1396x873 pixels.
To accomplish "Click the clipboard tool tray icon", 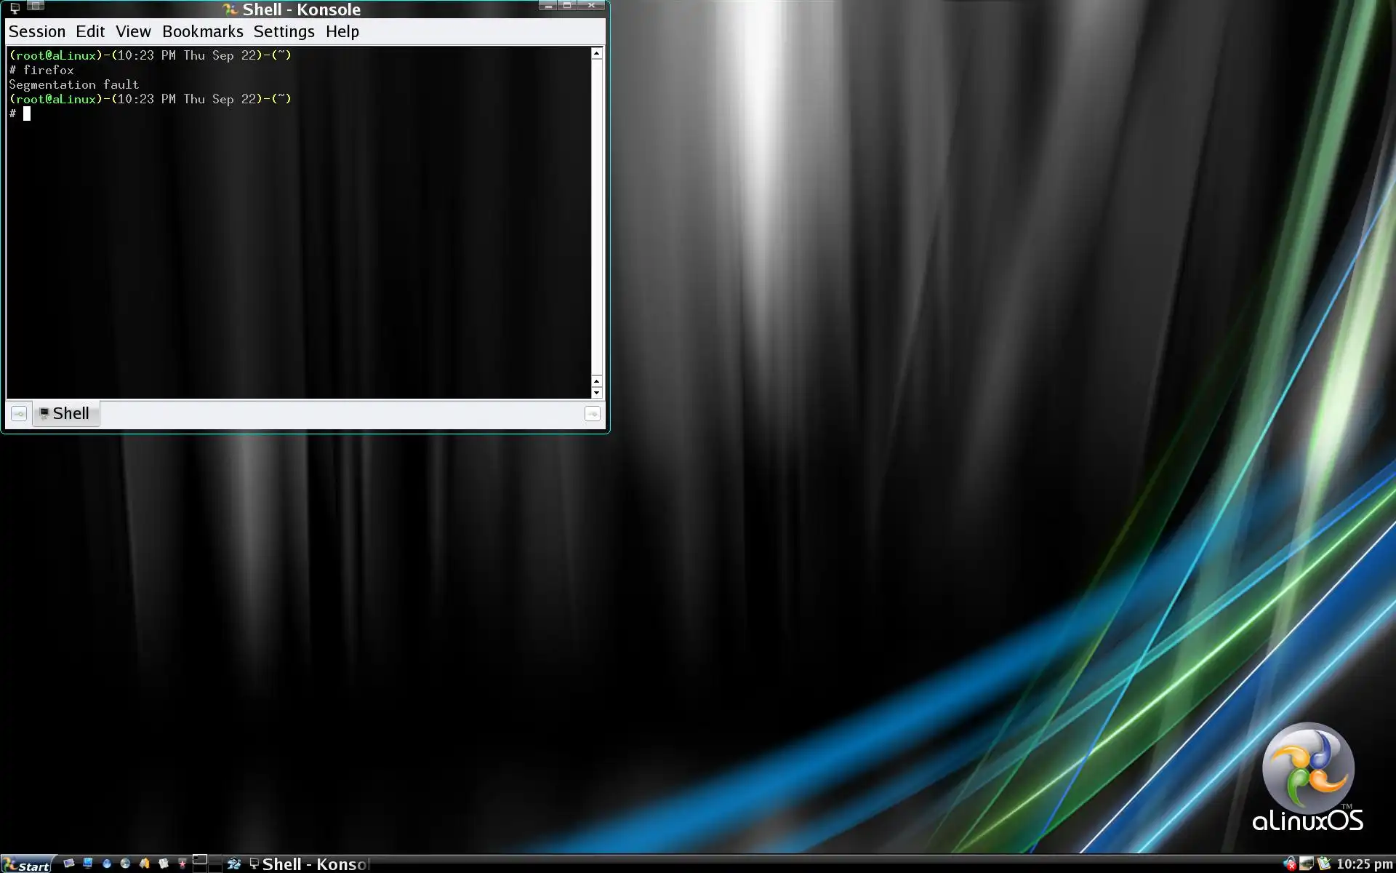I will (x=1324, y=864).
